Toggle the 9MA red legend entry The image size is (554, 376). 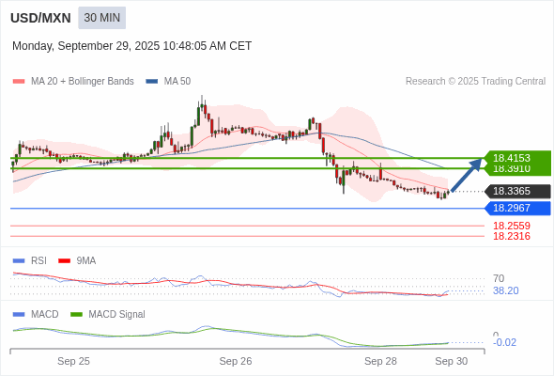(77, 260)
